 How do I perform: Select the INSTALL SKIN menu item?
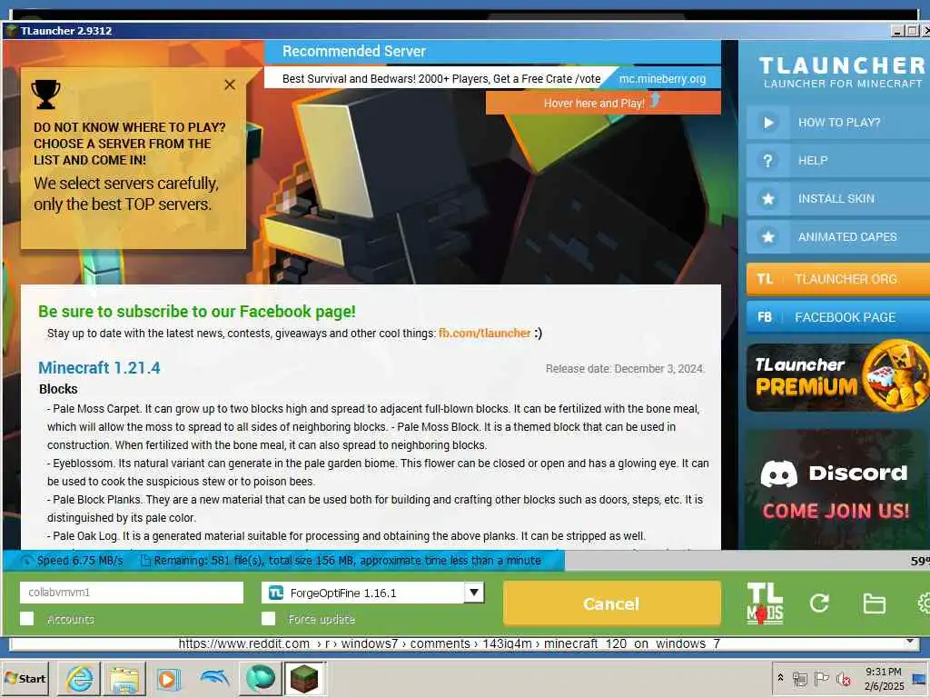click(838, 199)
